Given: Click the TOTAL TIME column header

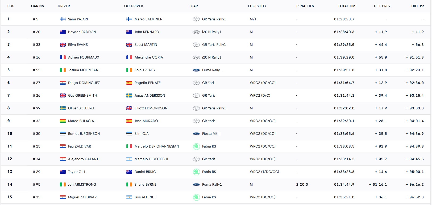Looking at the screenshot, I should coord(347,6).
